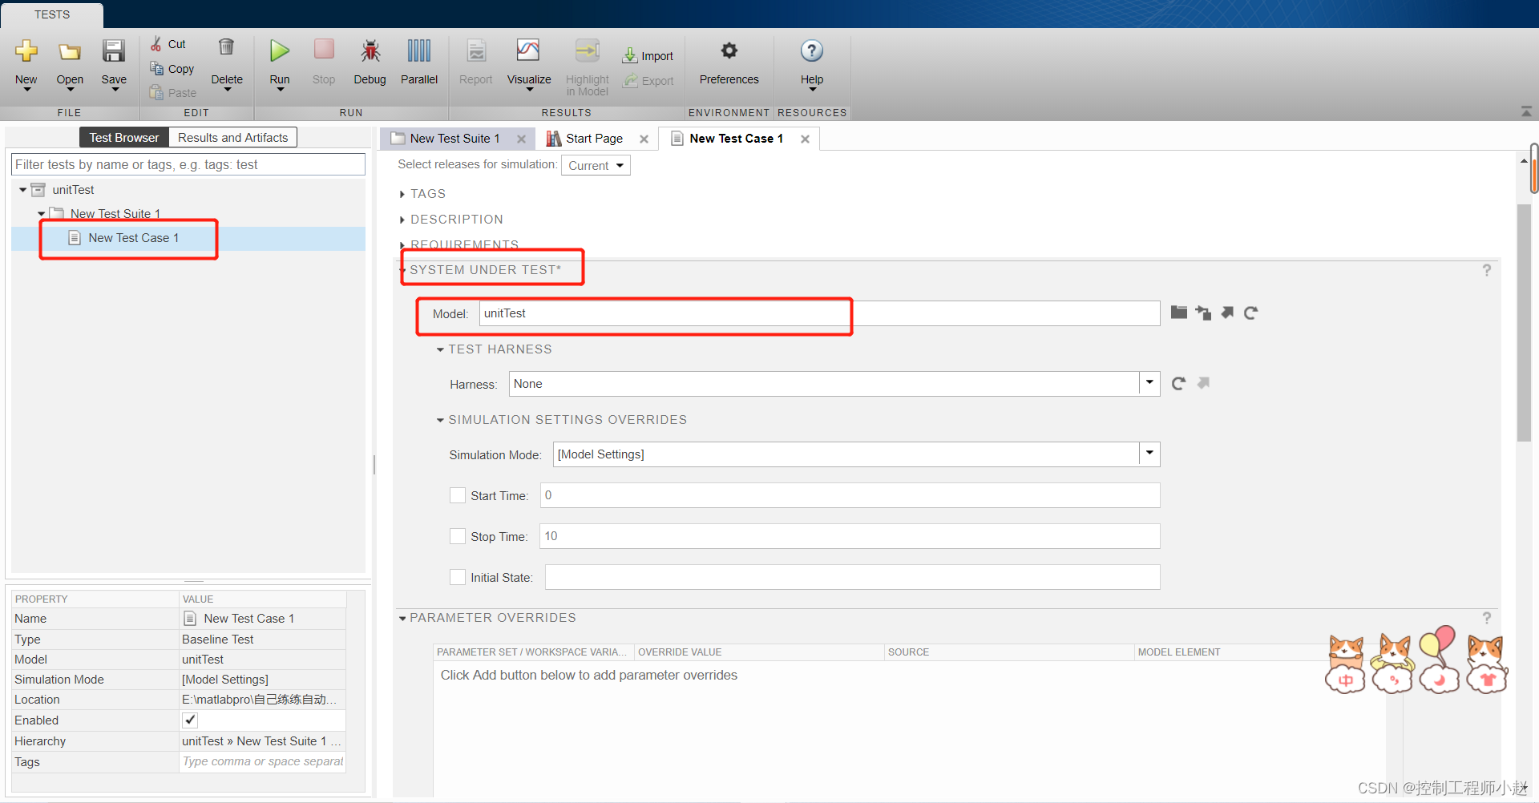Image resolution: width=1539 pixels, height=803 pixels.
Task: Paste the copied test item
Action: (173, 93)
